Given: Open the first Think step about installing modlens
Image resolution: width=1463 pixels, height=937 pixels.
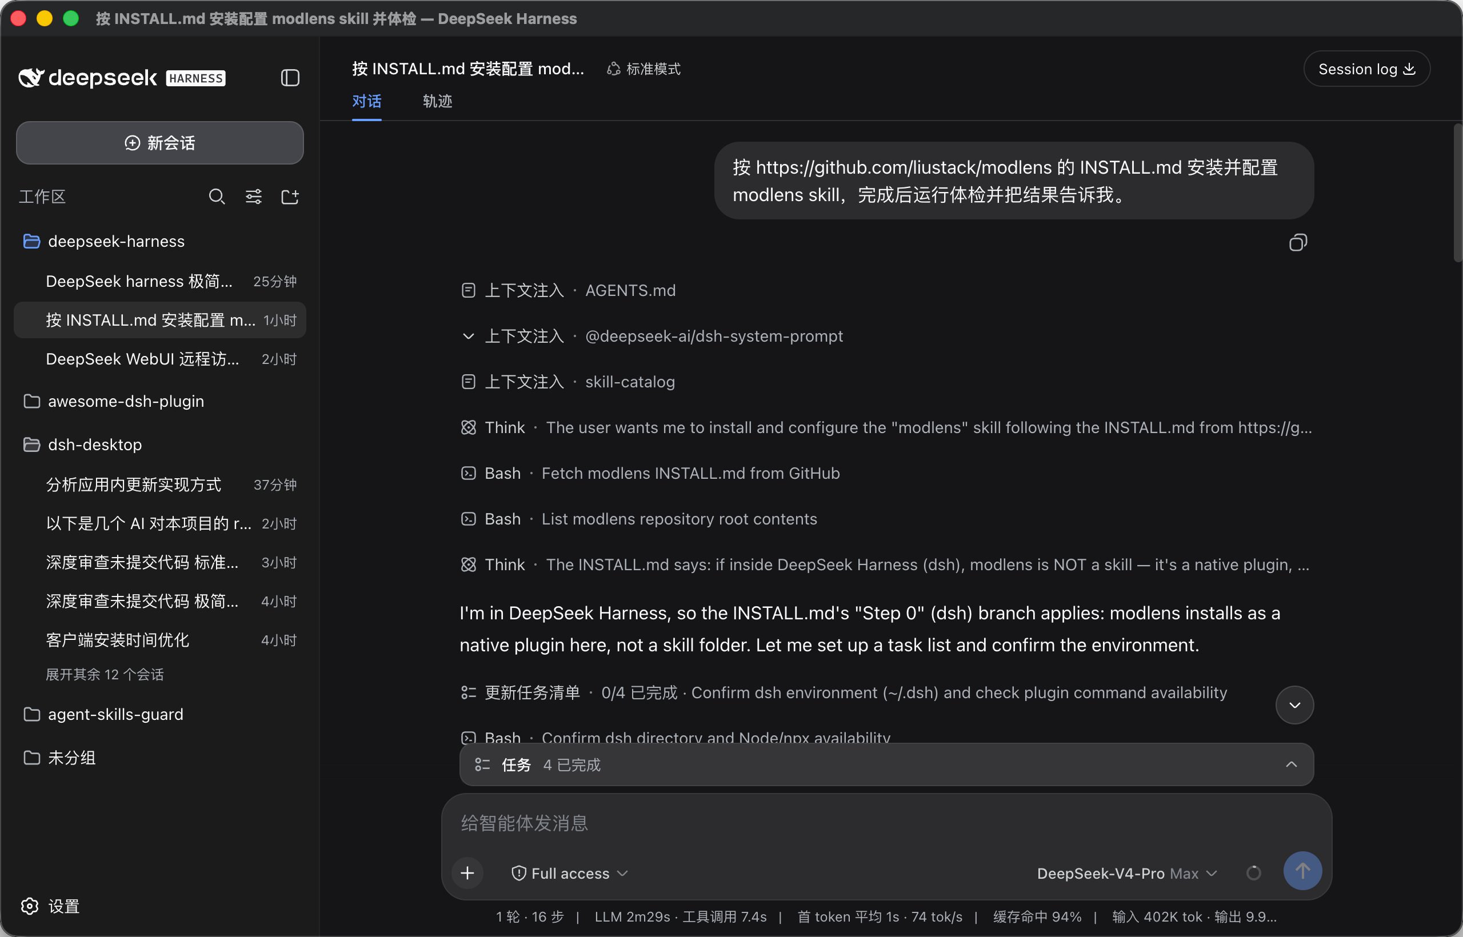Looking at the screenshot, I should (886, 427).
